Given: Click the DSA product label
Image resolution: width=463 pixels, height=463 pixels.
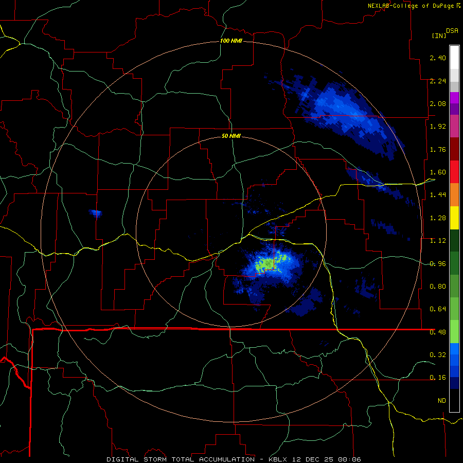Looking at the screenshot, I should (x=452, y=31).
